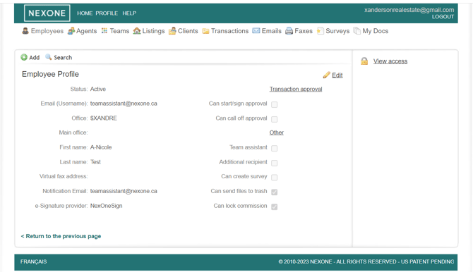Go to the Teams section
This screenshot has height=272, width=473.
(119, 31)
